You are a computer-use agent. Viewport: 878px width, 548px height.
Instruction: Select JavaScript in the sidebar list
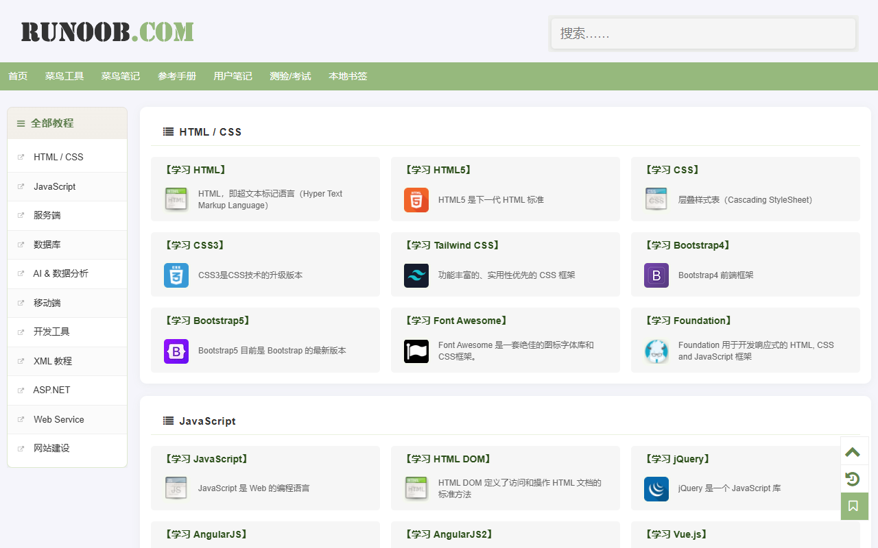point(54,186)
